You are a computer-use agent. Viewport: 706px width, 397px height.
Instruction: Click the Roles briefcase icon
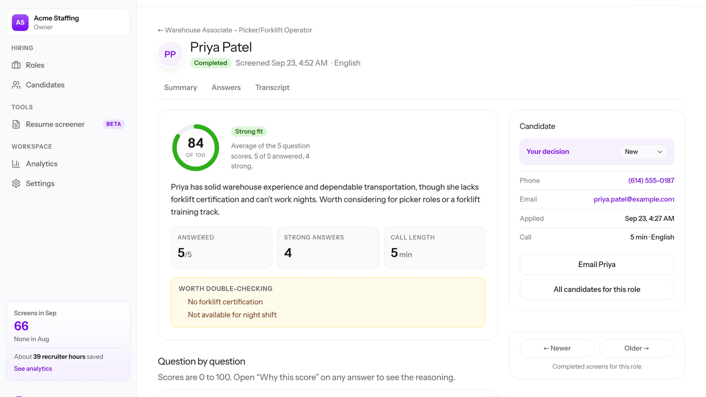(16, 65)
